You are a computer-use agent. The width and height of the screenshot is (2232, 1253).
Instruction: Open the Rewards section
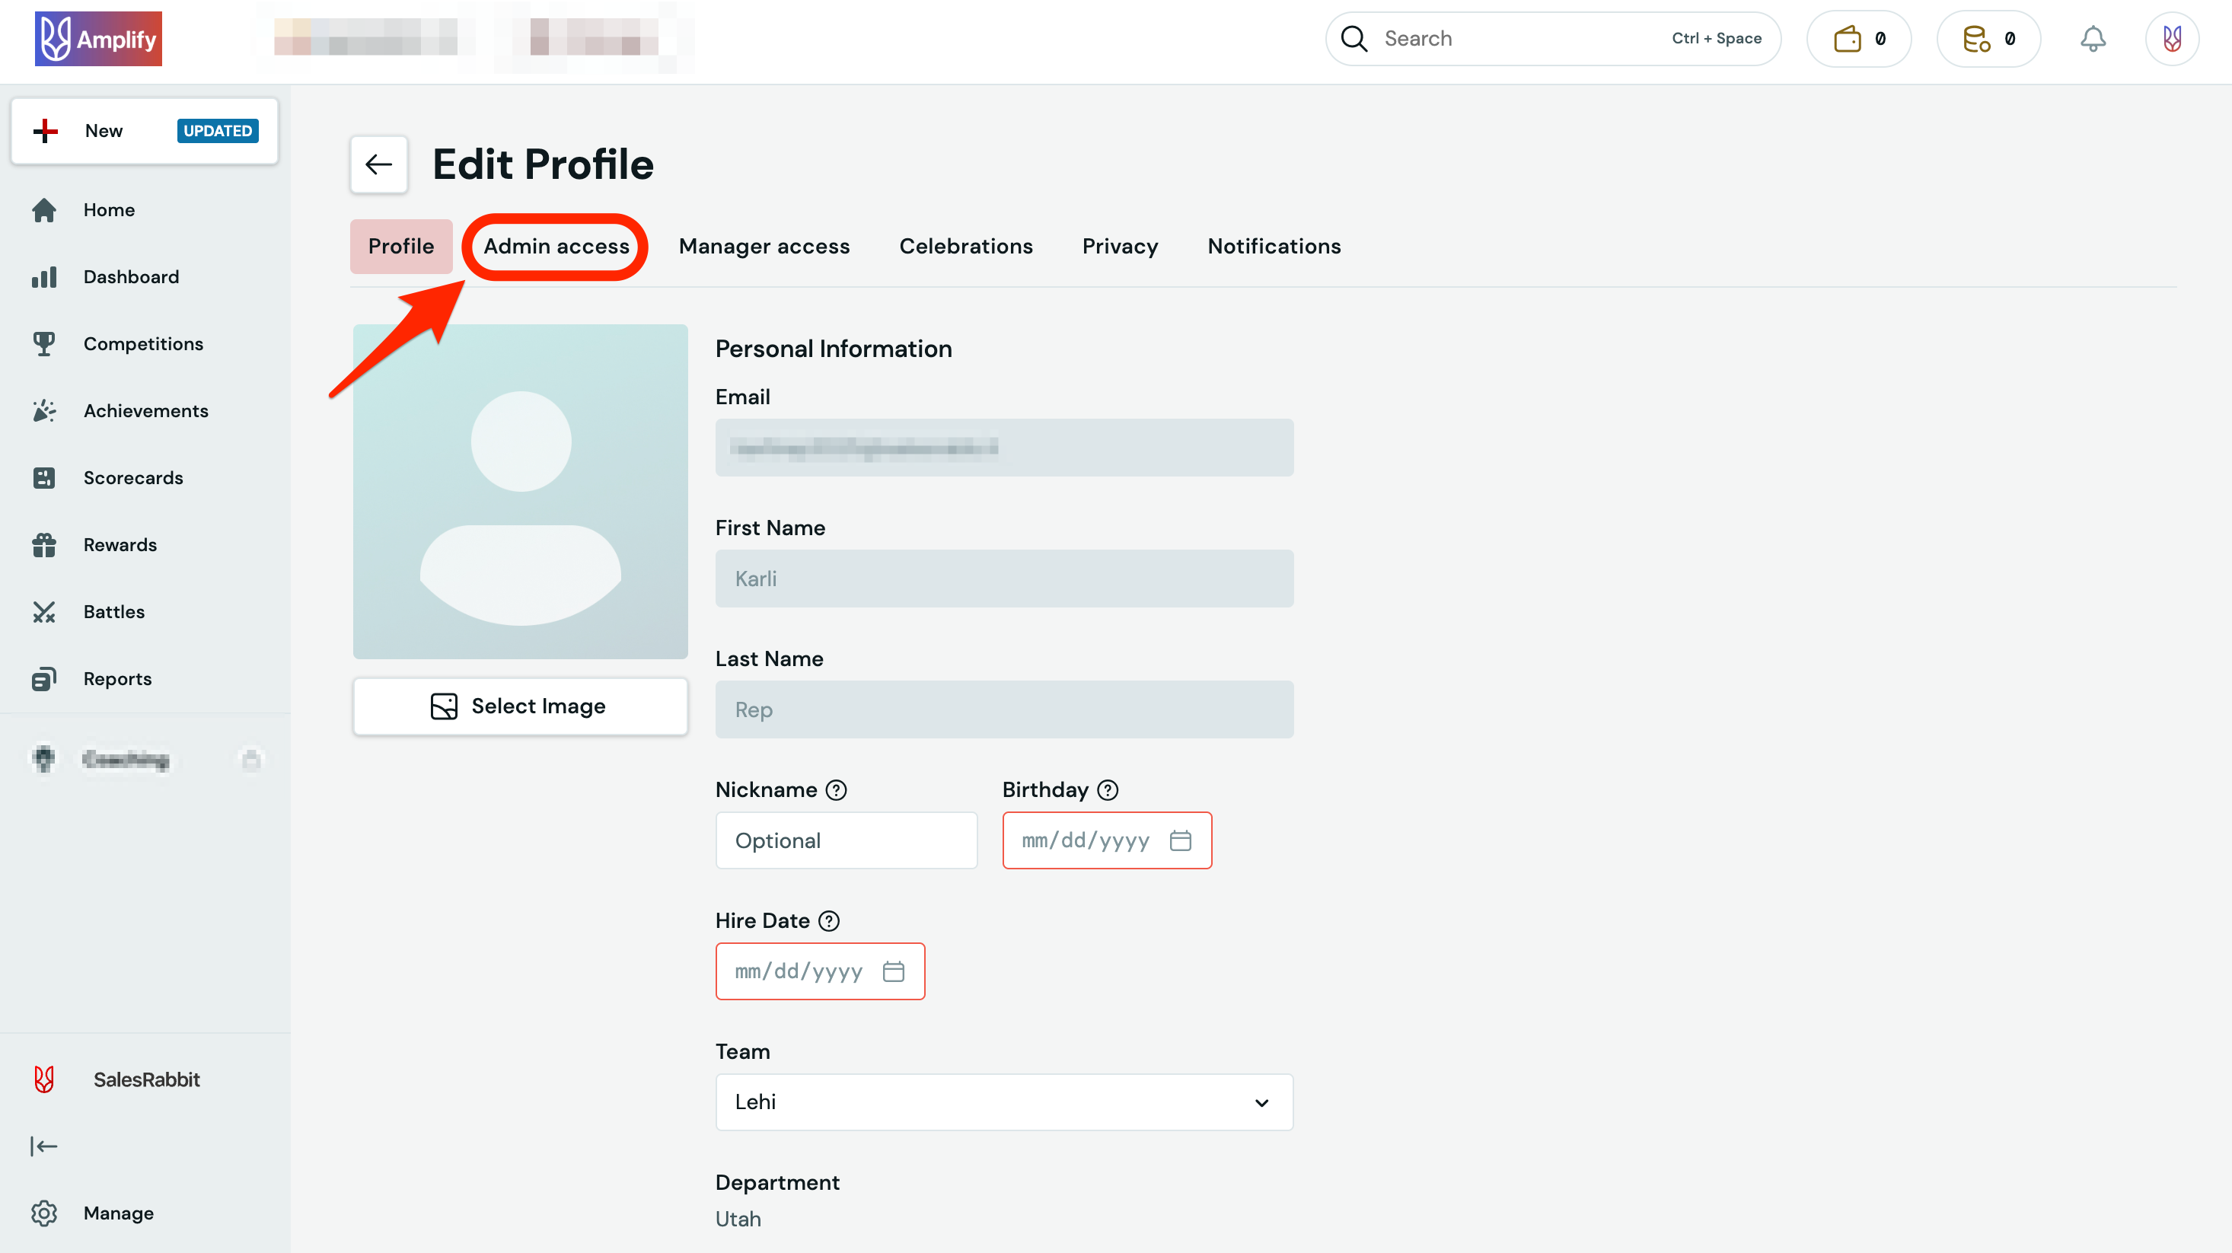coord(120,544)
